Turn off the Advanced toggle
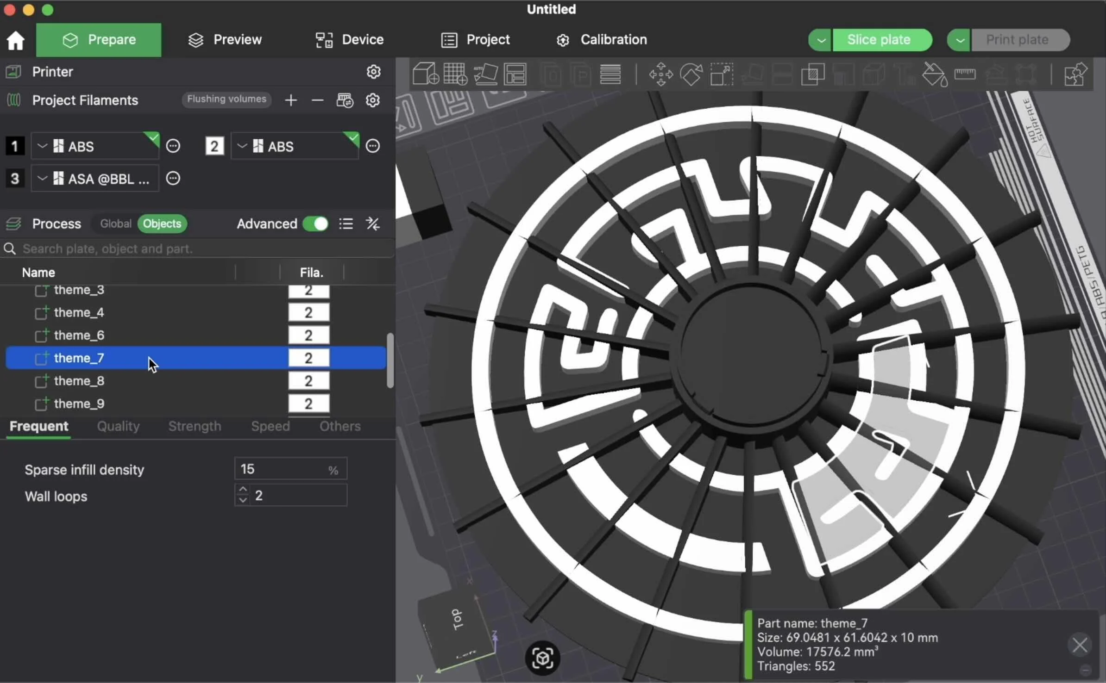This screenshot has width=1106, height=683. (x=315, y=224)
